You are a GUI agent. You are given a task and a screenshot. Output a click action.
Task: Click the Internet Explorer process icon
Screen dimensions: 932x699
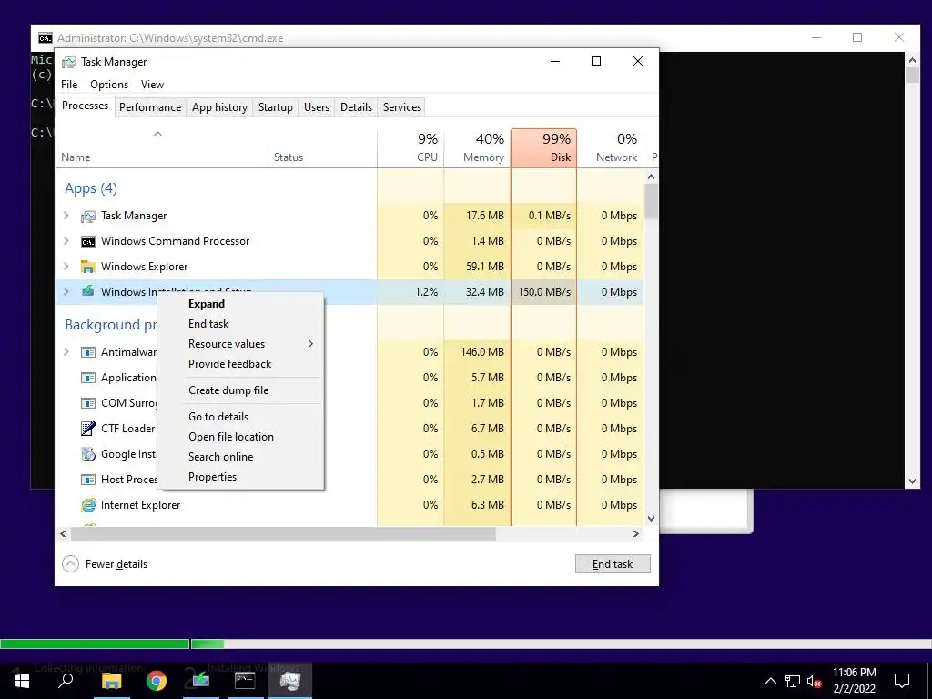click(88, 505)
